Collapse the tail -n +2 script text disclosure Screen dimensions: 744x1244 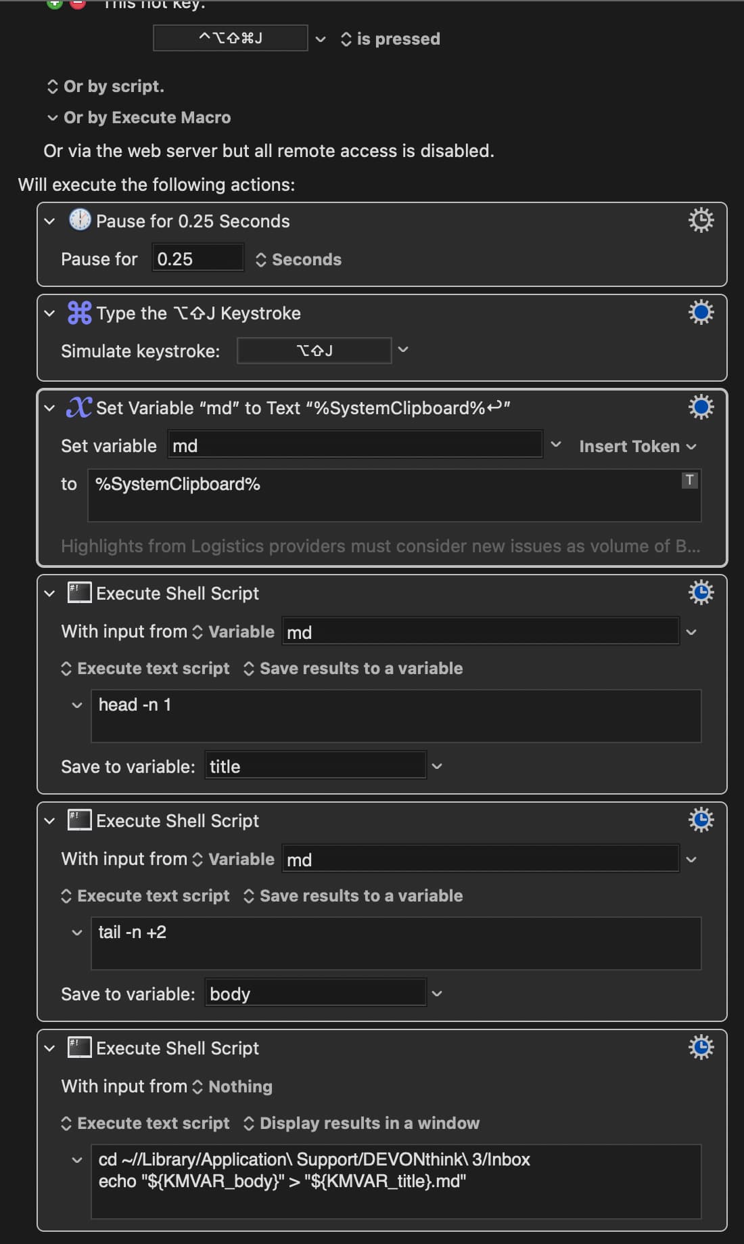point(77,933)
